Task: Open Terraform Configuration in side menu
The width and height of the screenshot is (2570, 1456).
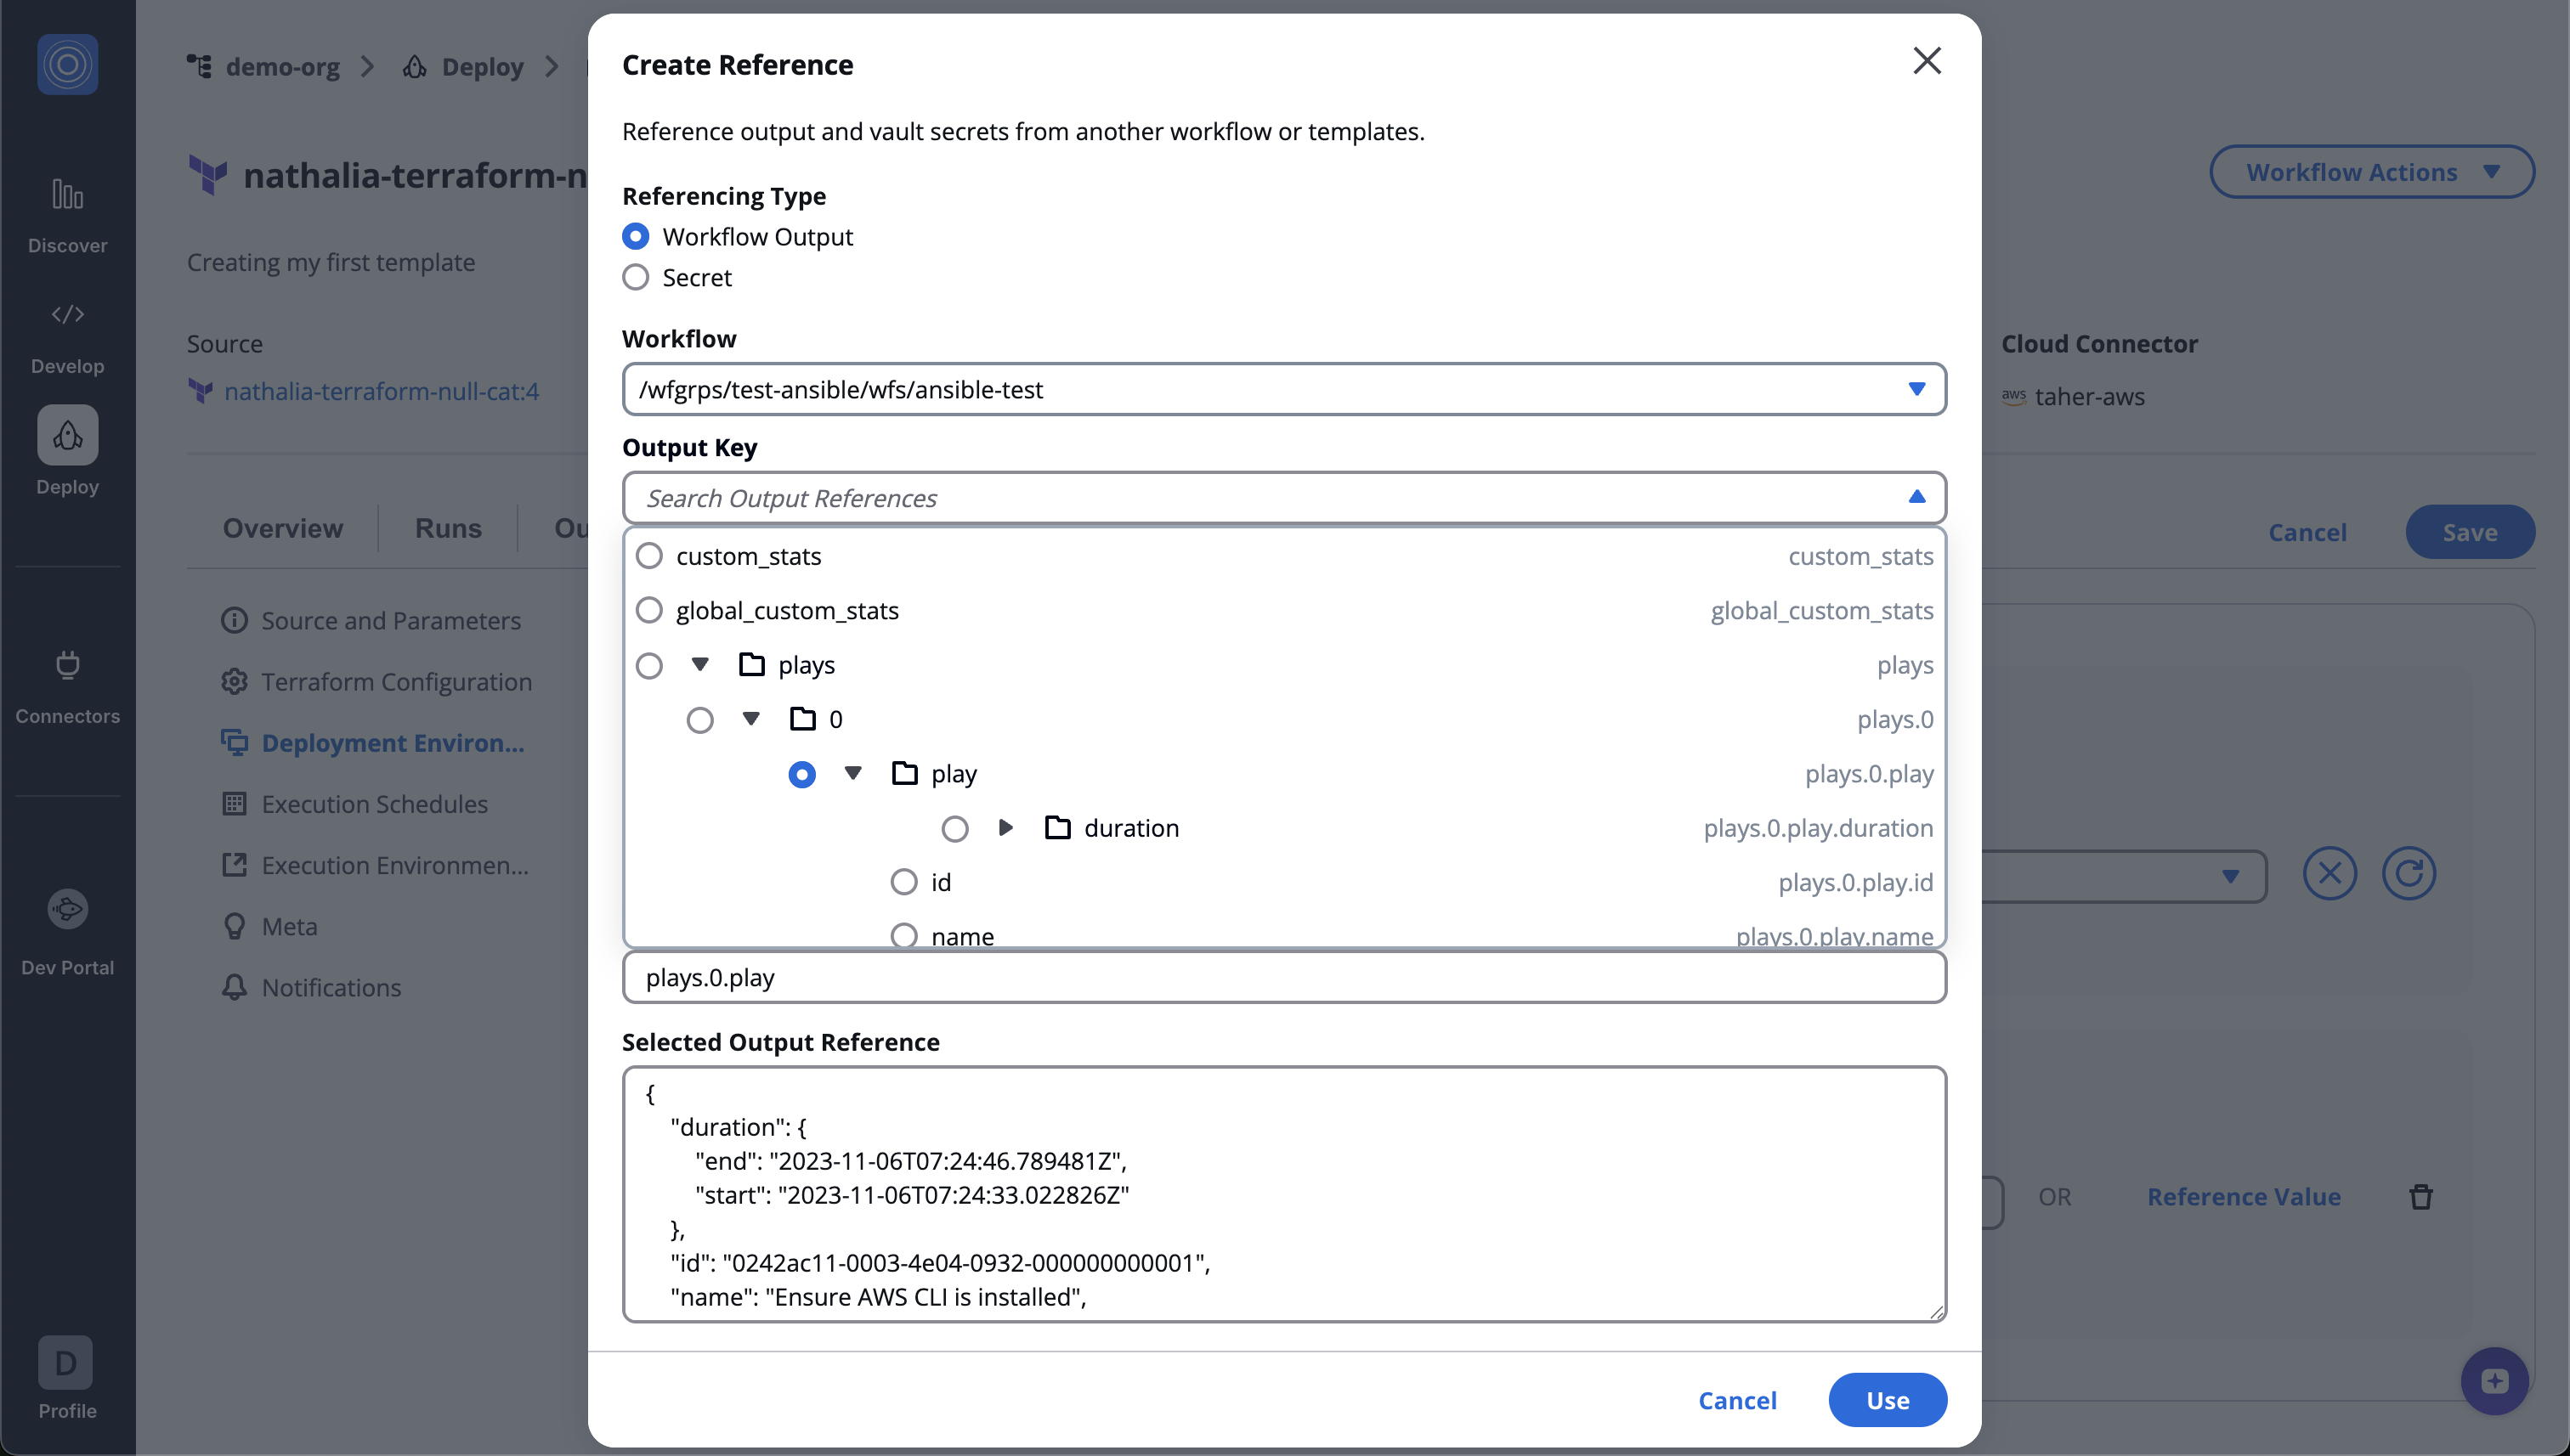Action: pyautogui.click(x=396, y=682)
